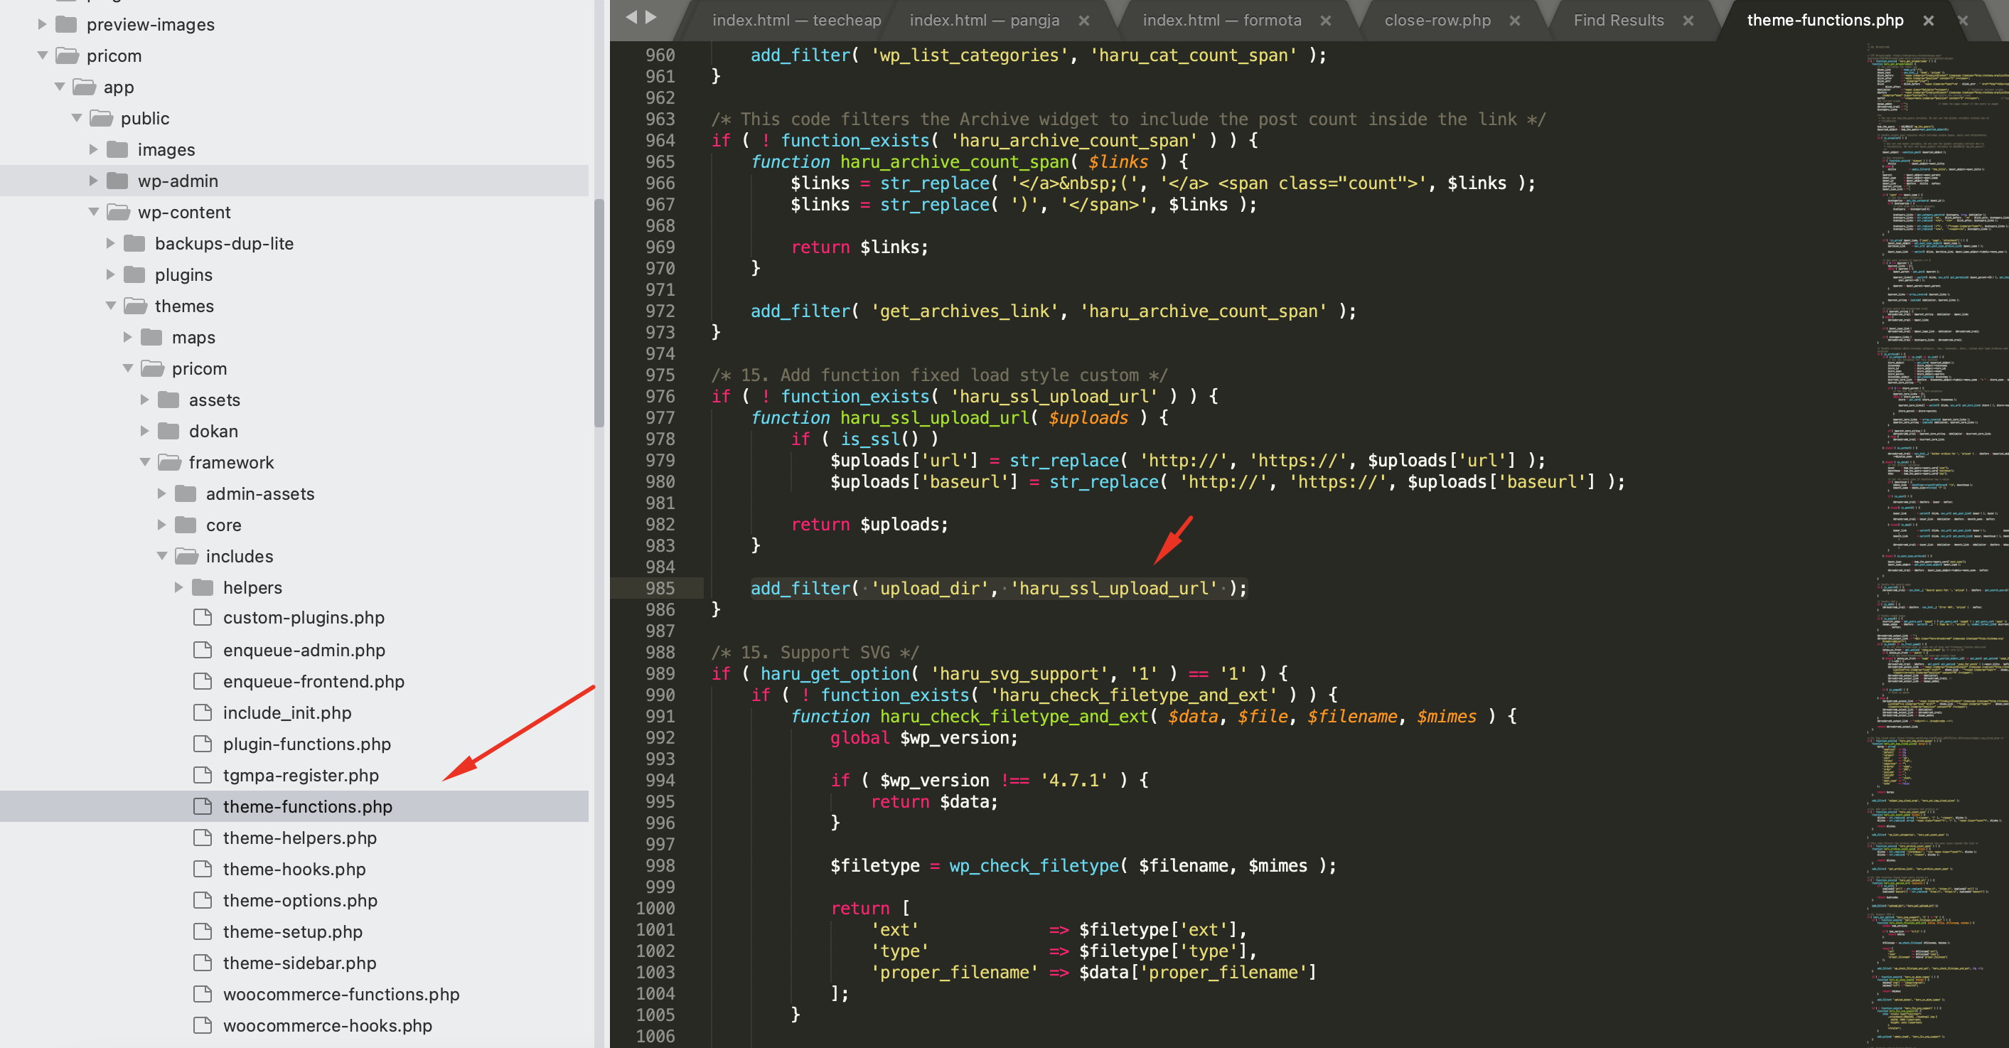Collapse the pricom theme folder

(x=128, y=368)
